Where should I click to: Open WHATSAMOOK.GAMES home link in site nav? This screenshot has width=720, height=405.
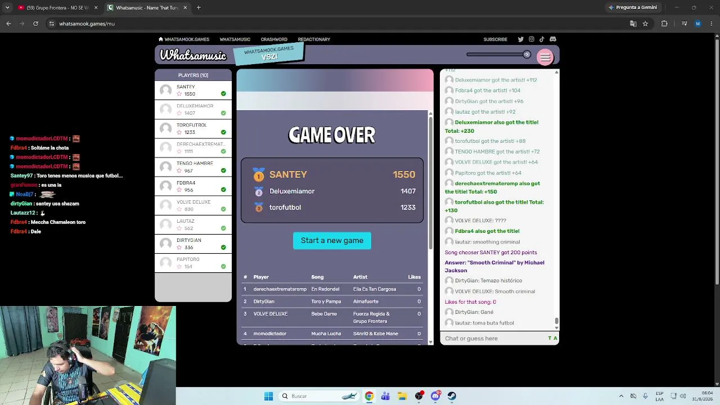(x=184, y=39)
